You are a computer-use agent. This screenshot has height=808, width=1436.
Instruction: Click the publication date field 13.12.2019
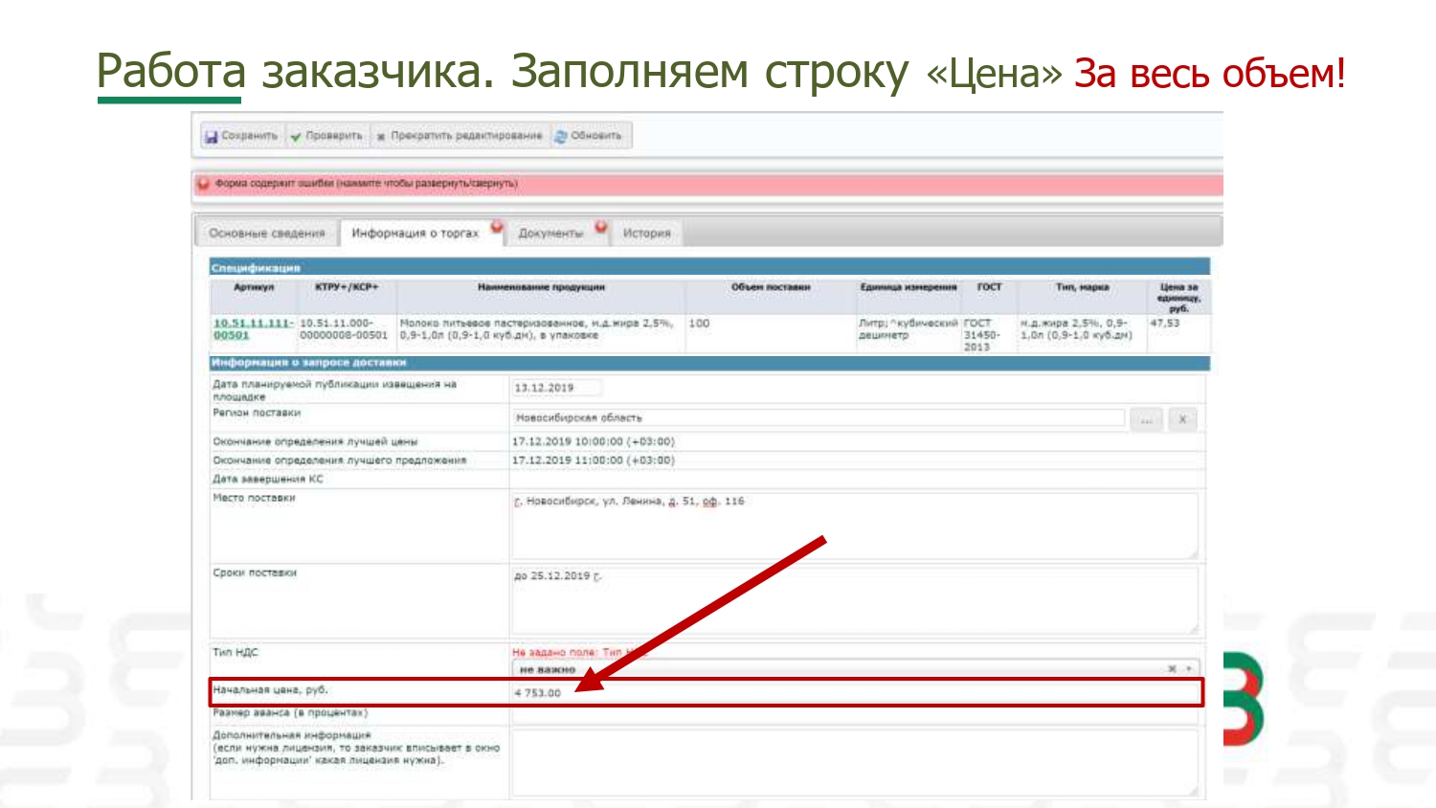(x=555, y=388)
